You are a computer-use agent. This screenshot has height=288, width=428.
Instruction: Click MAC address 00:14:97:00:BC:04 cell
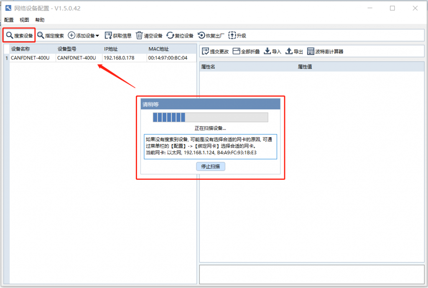171,58
